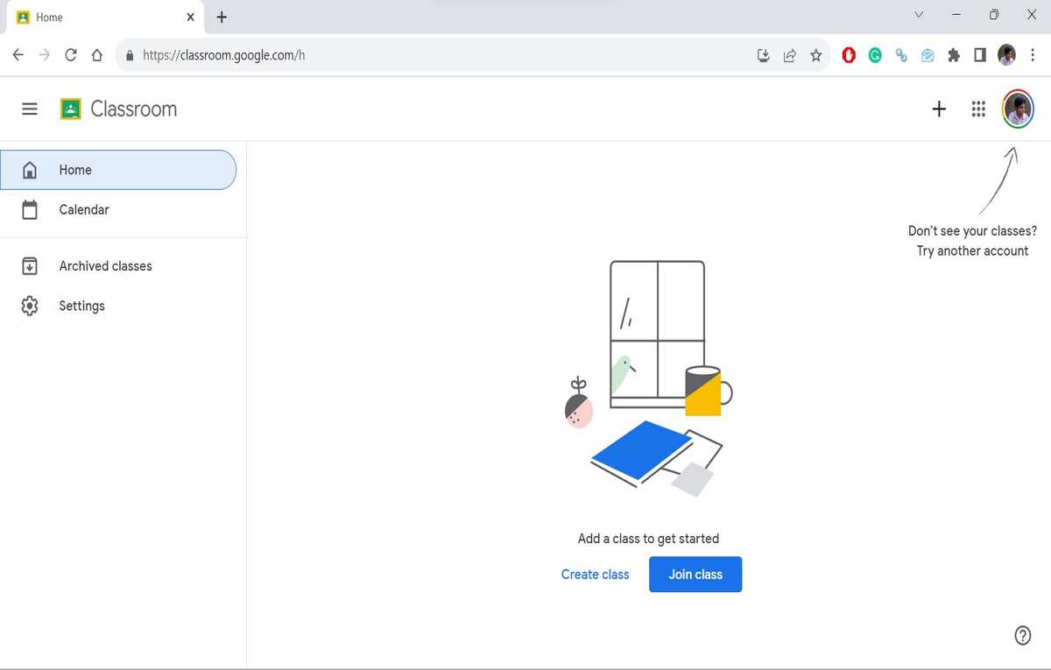Open the Chrome three-dot menu
Viewport: 1051px width, 670px height.
[1033, 54]
